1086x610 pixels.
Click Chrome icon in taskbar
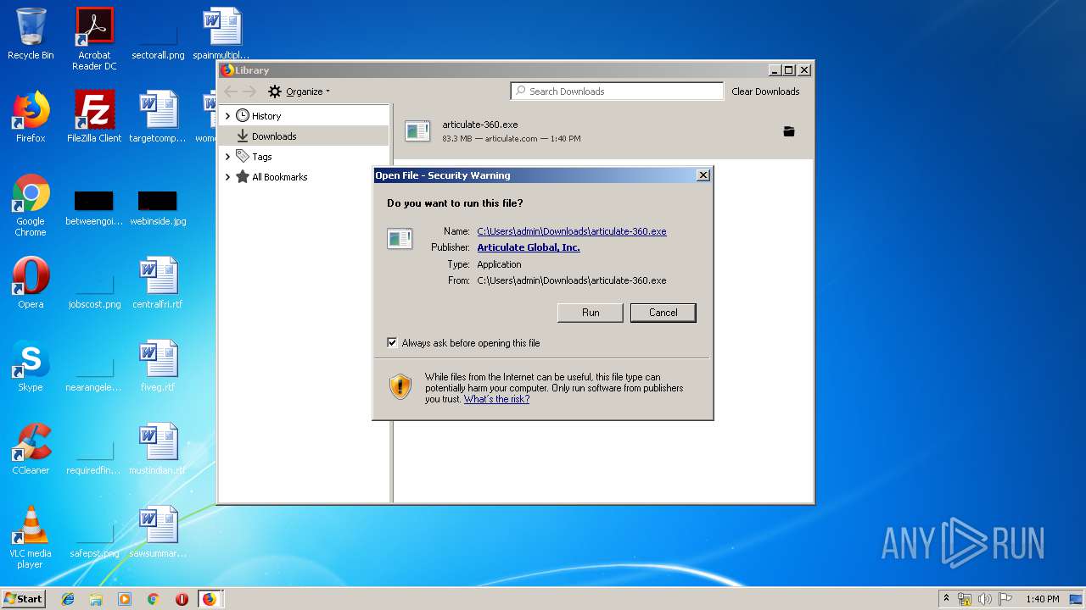point(153,599)
